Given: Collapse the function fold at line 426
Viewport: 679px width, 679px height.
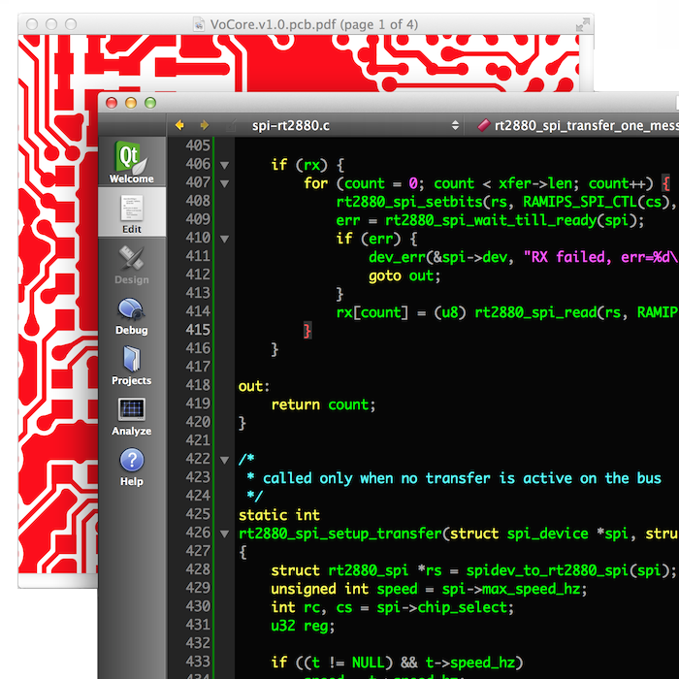Looking at the screenshot, I should pyautogui.click(x=225, y=533).
